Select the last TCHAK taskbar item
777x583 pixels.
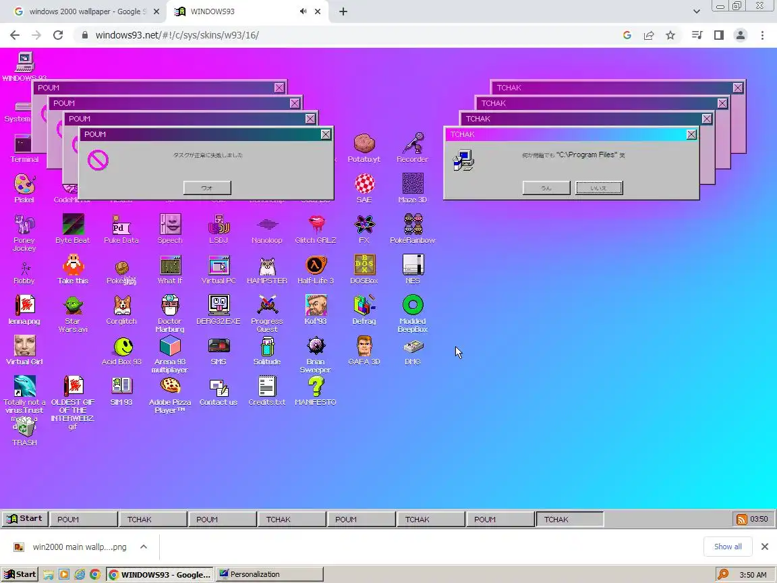pyautogui.click(x=570, y=519)
